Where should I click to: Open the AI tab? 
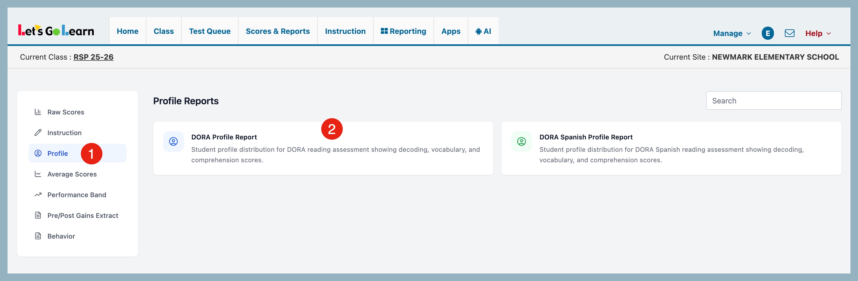coord(483,31)
